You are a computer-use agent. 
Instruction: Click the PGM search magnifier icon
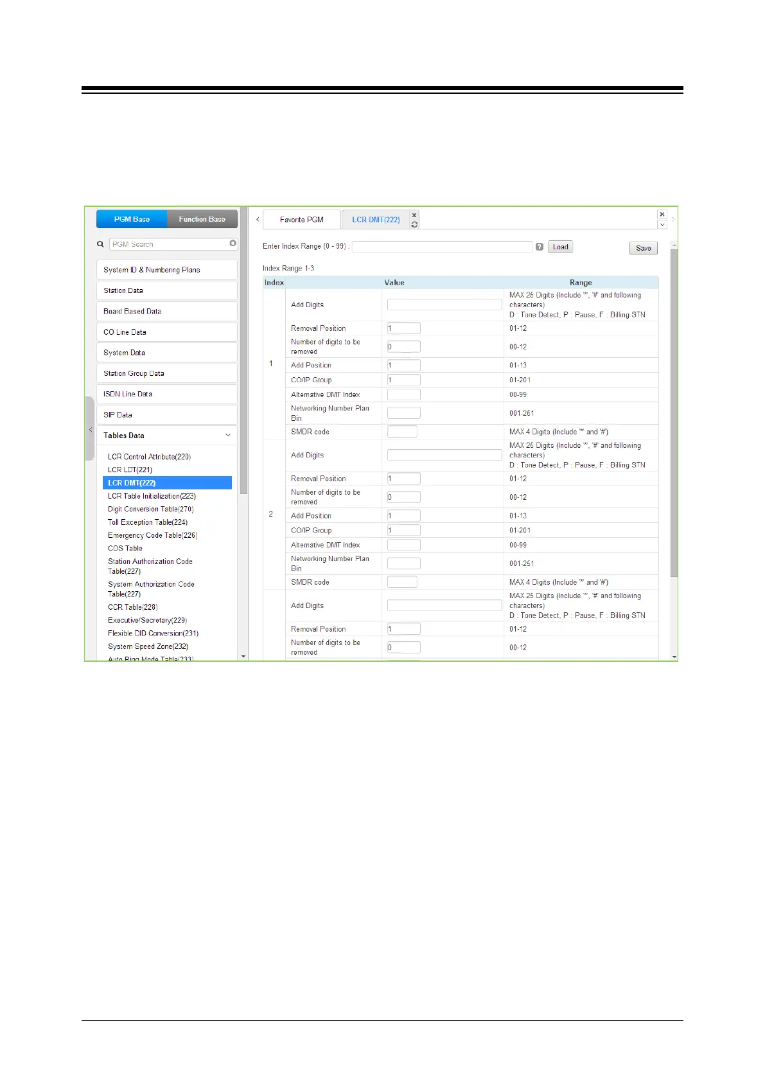(100, 244)
